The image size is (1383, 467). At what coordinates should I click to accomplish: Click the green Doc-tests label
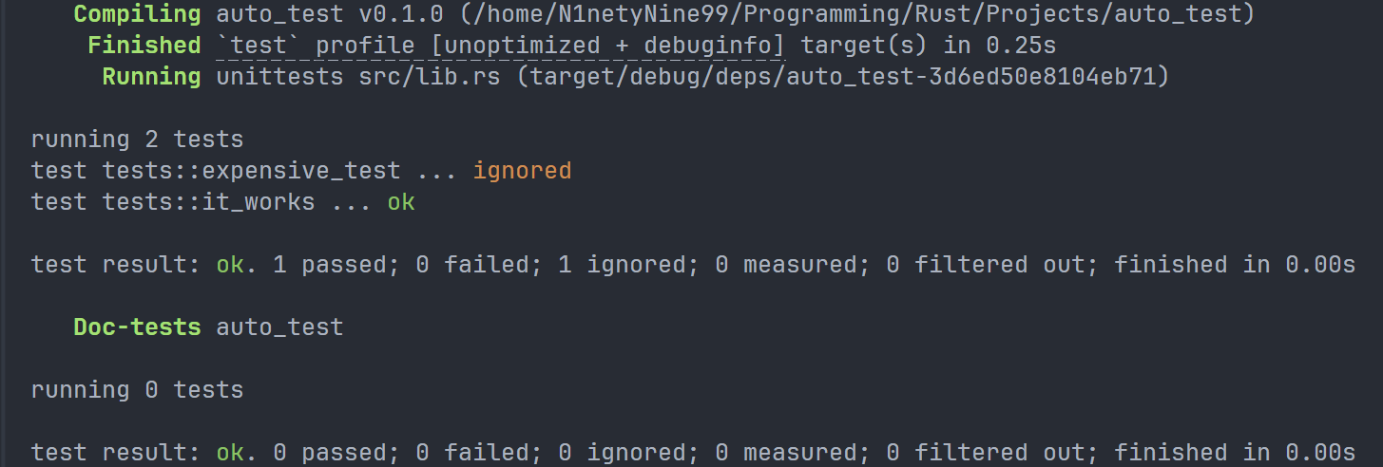point(137,327)
